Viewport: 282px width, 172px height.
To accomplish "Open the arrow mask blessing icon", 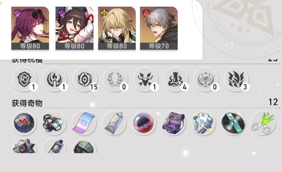I will coord(145,79).
